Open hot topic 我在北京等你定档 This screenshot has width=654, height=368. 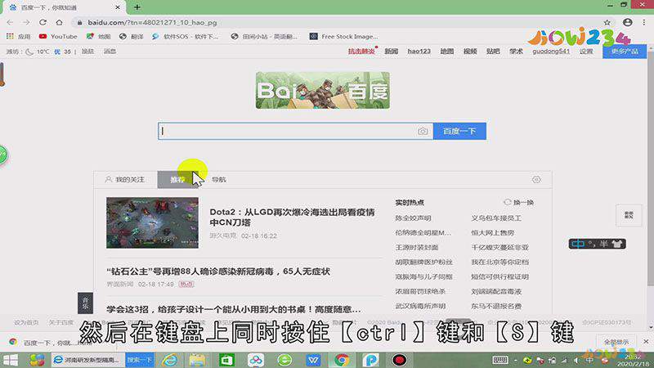click(499, 262)
